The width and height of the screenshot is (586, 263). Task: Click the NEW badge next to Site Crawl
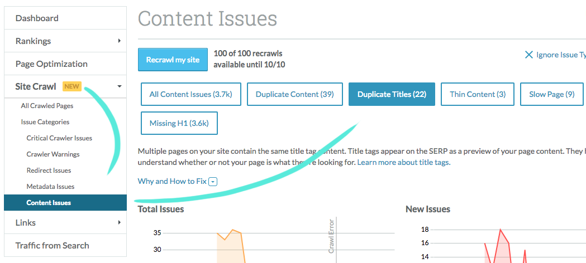[x=72, y=86]
